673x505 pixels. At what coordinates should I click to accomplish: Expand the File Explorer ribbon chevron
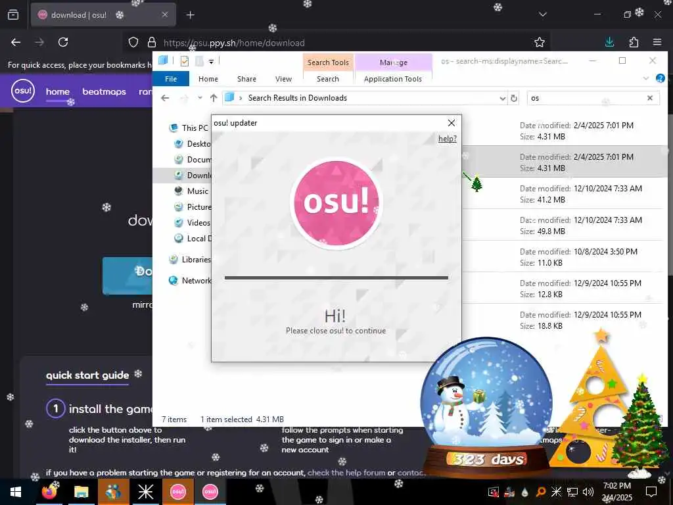645,78
